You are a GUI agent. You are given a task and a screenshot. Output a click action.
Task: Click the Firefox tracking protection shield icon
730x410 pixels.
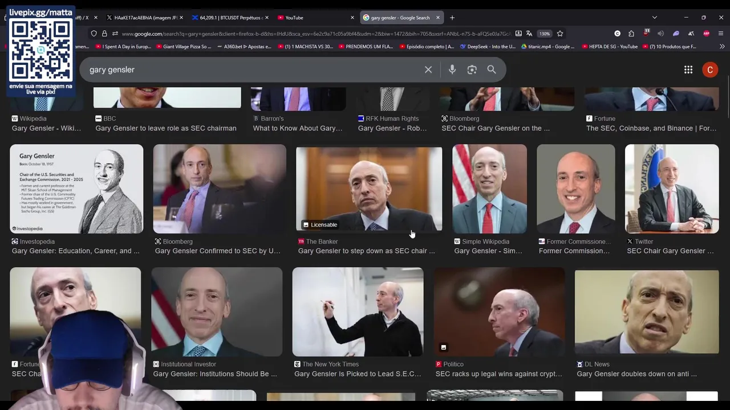(94, 34)
